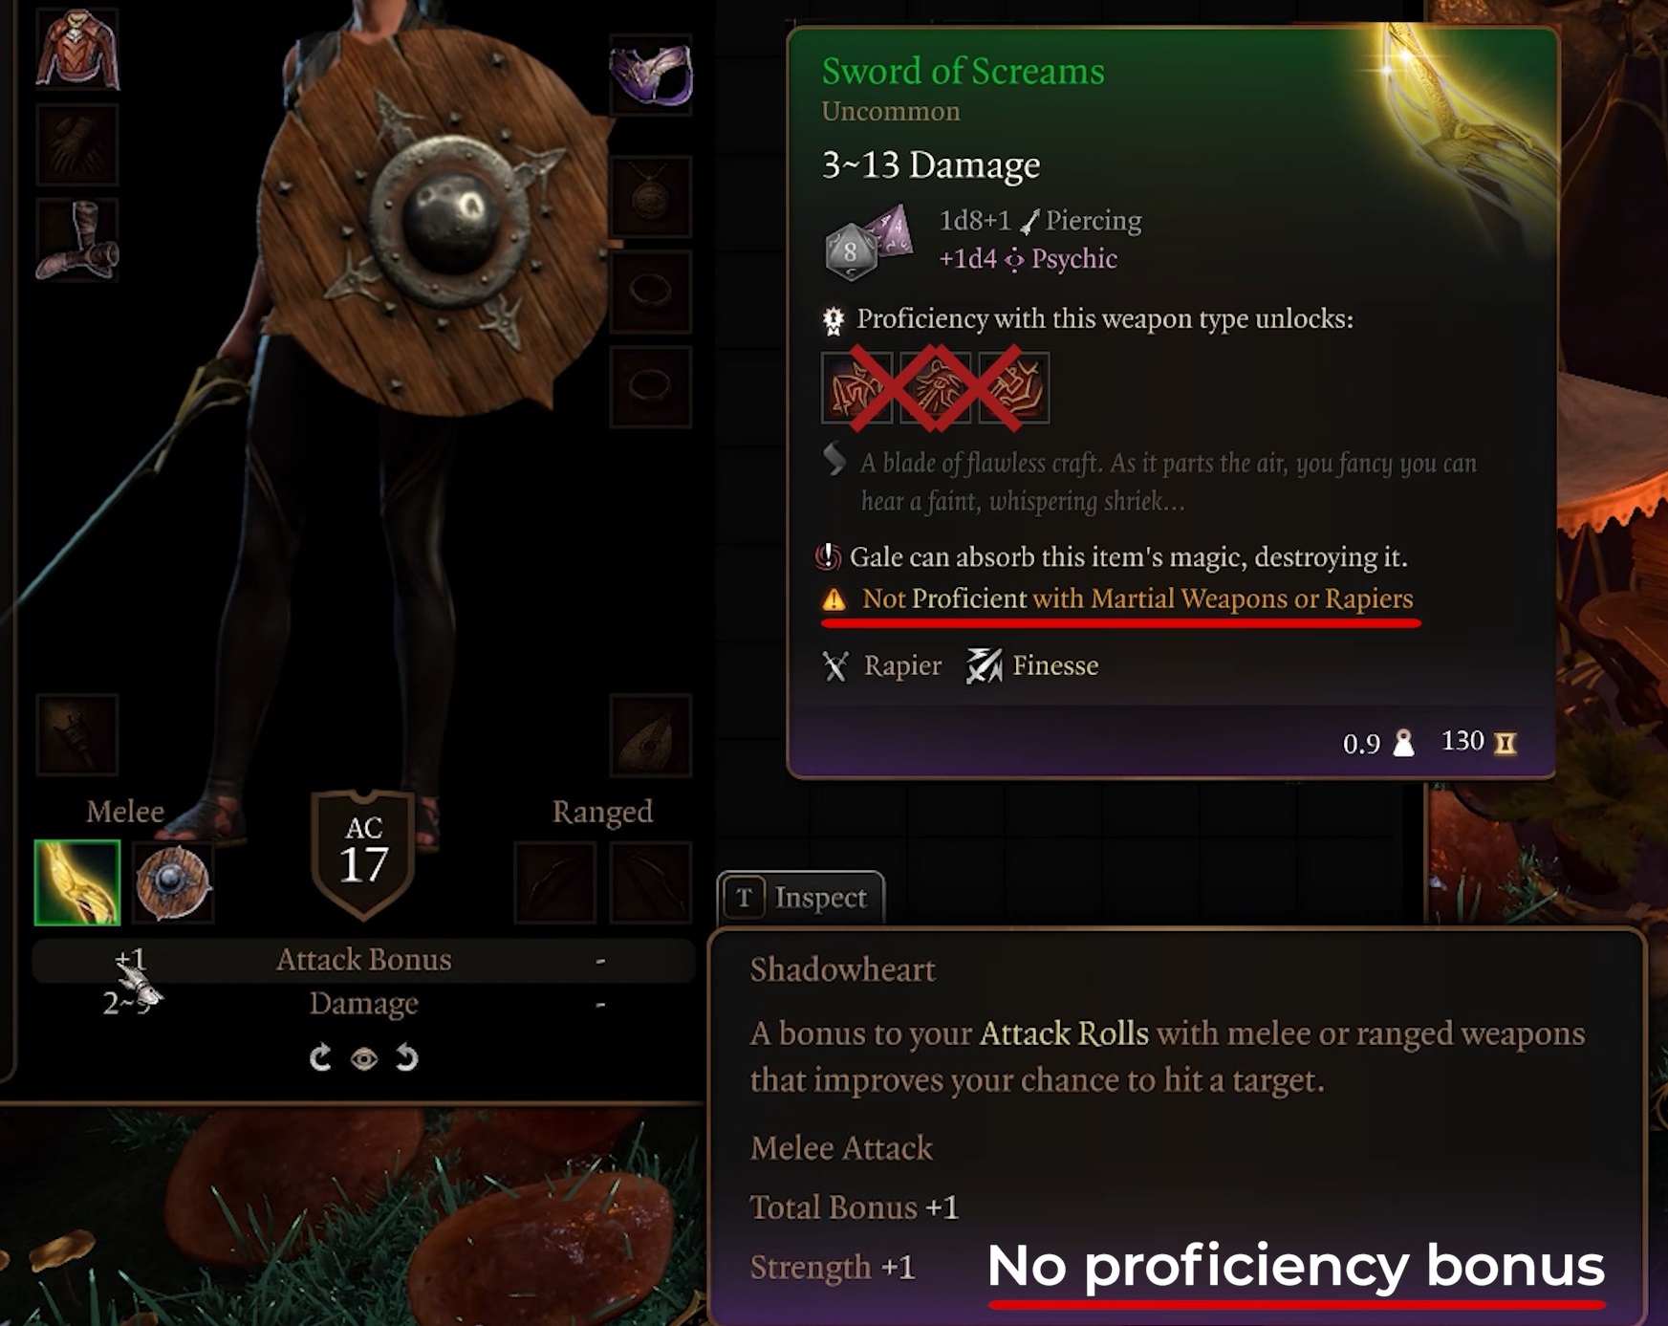Select the Sword of Screams melee slot

77,882
